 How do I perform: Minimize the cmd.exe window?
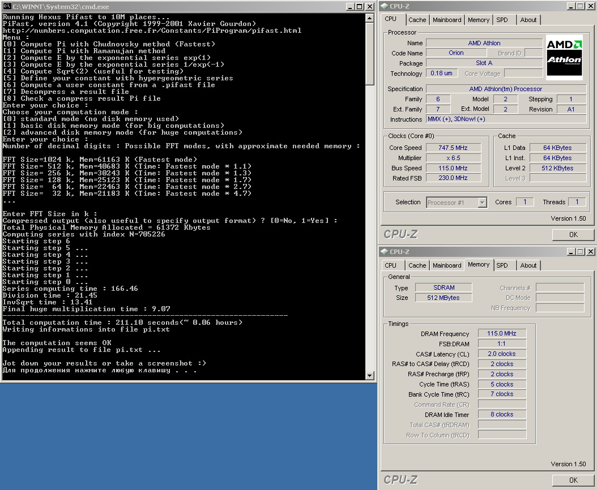click(350, 6)
